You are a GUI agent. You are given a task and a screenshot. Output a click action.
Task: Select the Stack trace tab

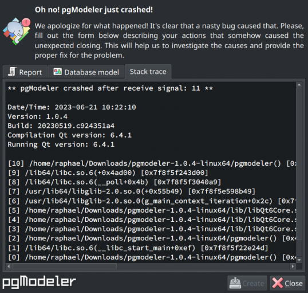tap(148, 72)
